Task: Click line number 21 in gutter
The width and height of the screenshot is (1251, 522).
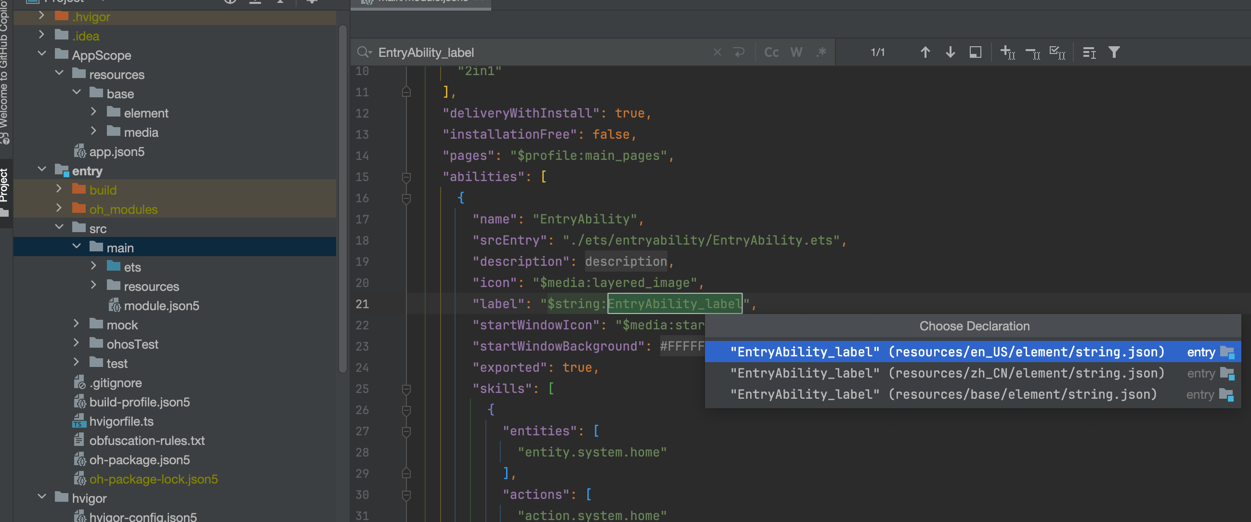Action: pos(362,304)
